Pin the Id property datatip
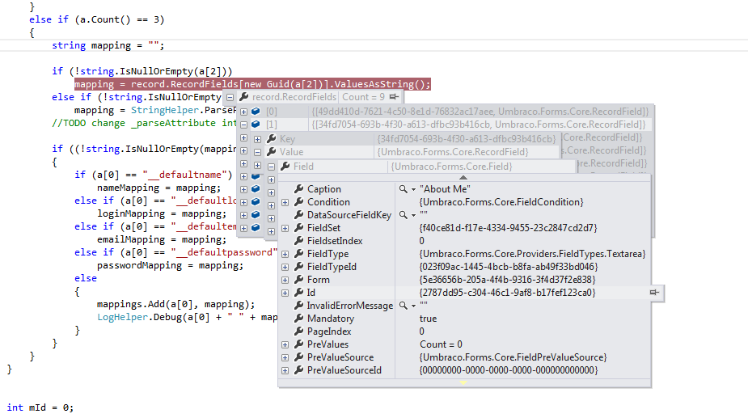The width and height of the screenshot is (748, 418). (654, 293)
